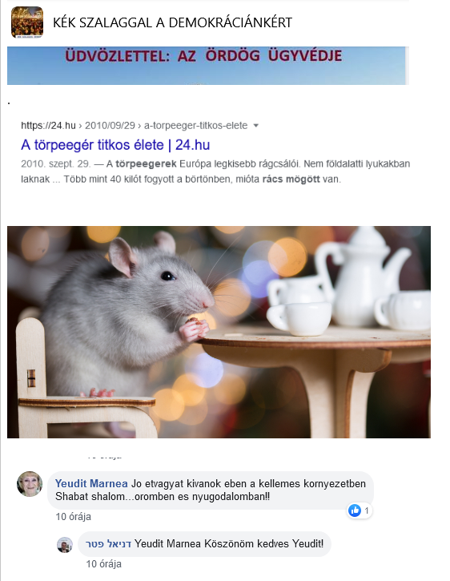
Task: Open the Hebrew-named replier's small avatar
Action: click(x=65, y=545)
